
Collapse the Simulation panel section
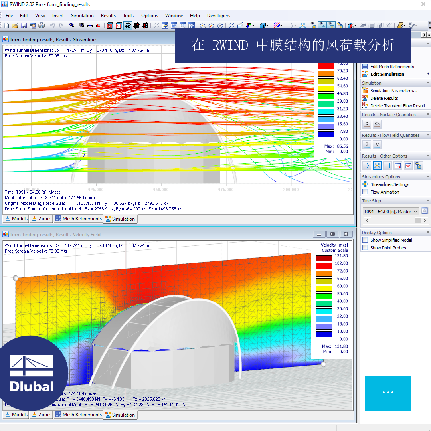428,83
